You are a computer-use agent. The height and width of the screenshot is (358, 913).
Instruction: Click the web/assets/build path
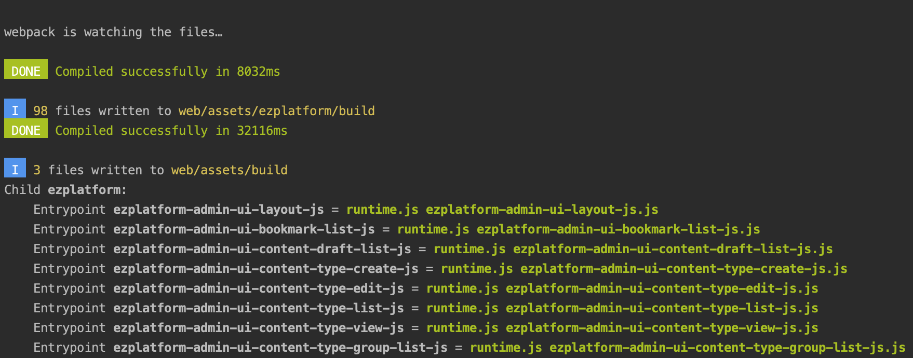(x=229, y=170)
